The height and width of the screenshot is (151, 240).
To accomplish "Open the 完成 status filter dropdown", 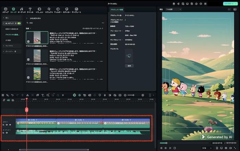I will [28, 28].
